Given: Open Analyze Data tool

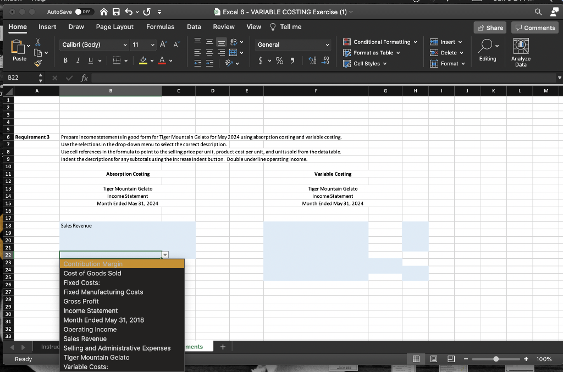Looking at the screenshot, I should [521, 53].
